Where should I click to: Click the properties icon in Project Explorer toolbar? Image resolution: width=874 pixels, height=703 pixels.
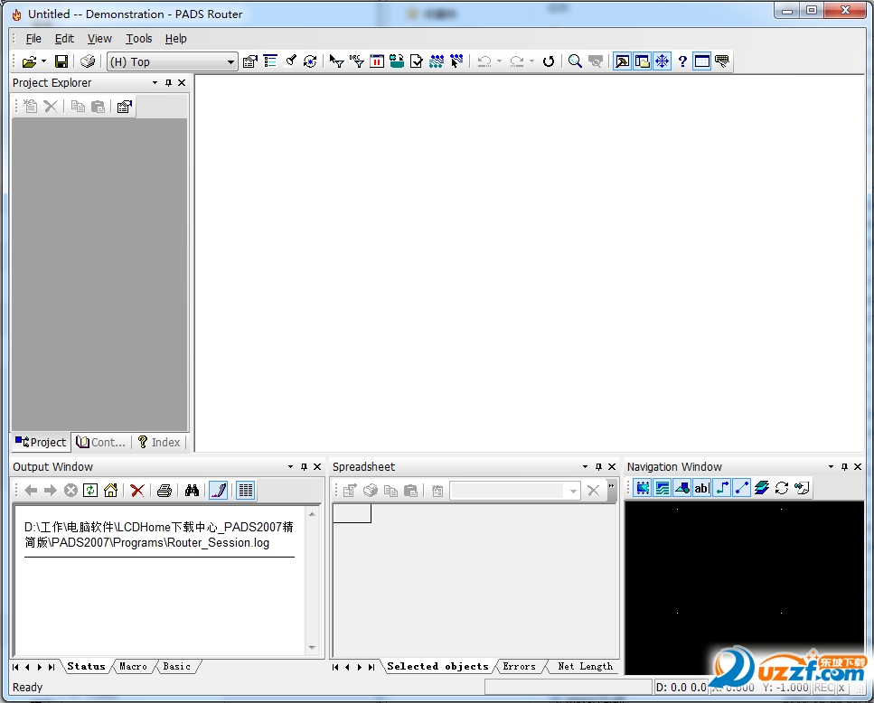[125, 107]
